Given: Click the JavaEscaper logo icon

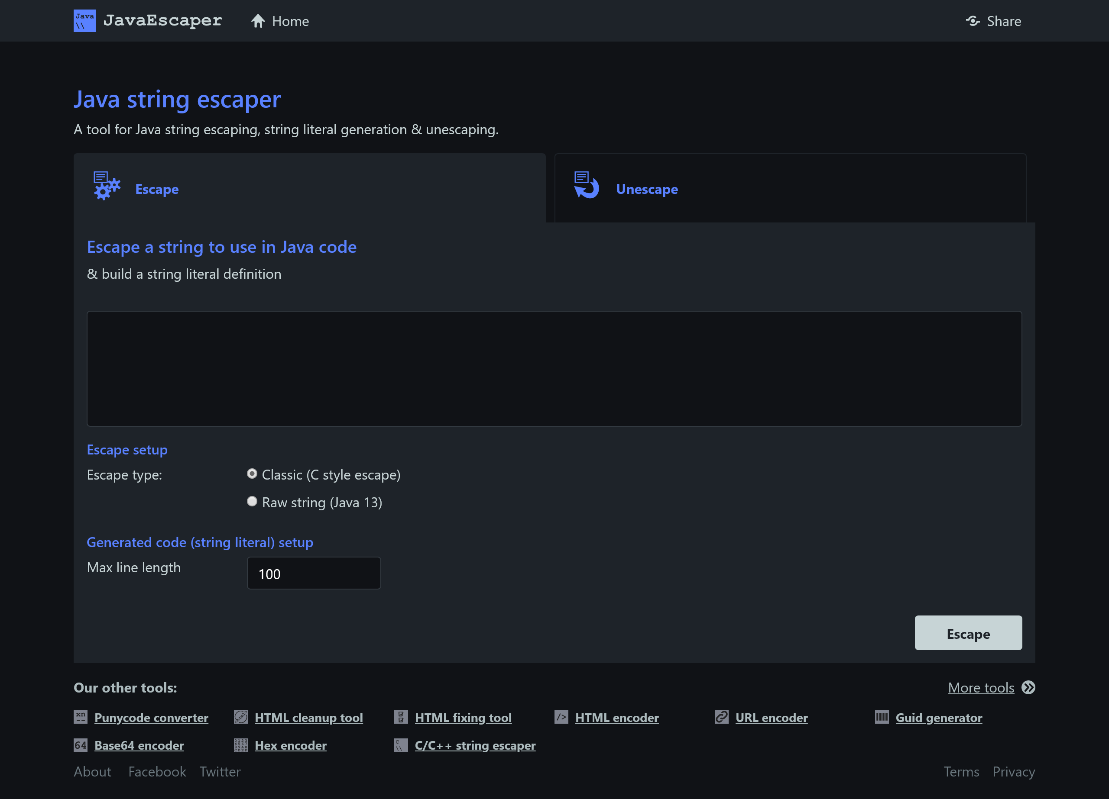Looking at the screenshot, I should point(84,21).
